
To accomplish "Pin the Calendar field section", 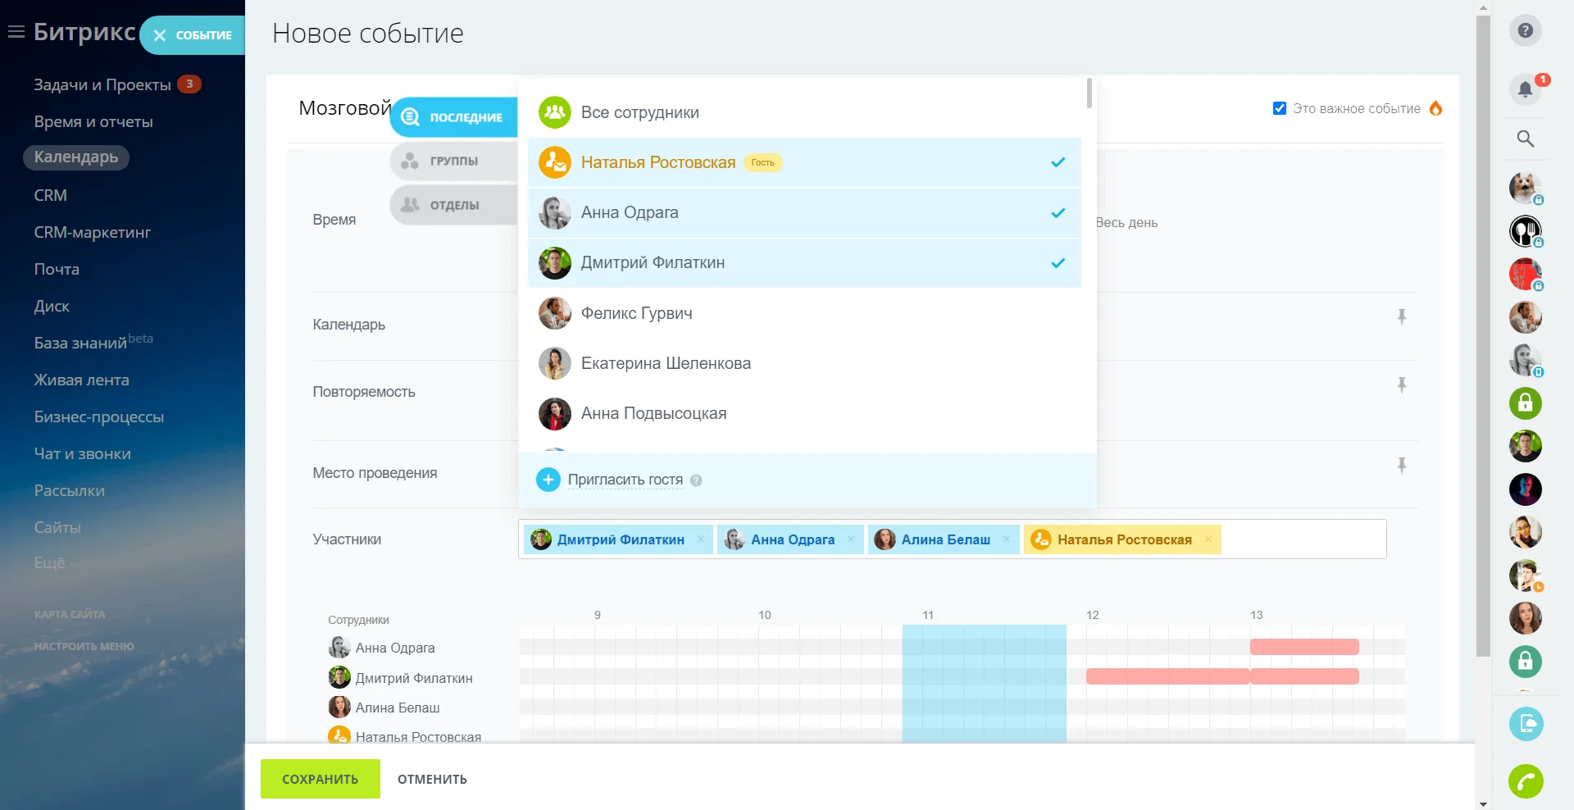I will [x=1402, y=316].
